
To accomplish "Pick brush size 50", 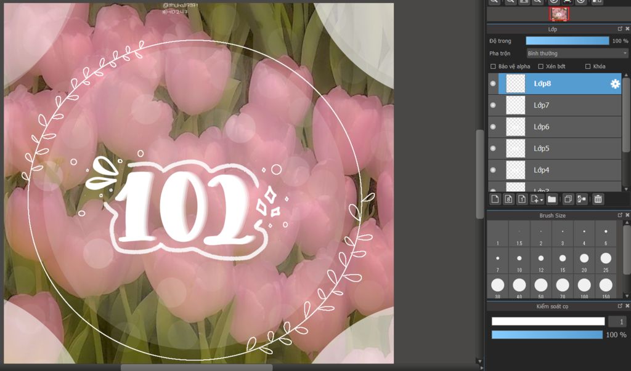I will (541, 286).
